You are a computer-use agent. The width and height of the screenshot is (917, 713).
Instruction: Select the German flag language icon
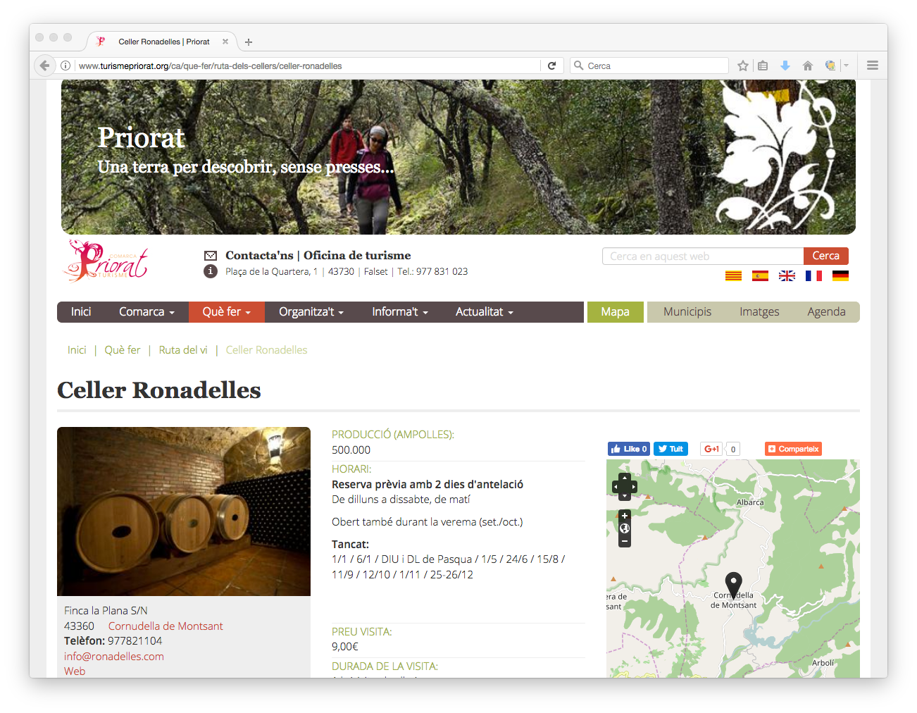click(840, 275)
